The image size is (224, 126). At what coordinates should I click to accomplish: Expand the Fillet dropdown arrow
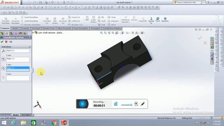point(87,25)
